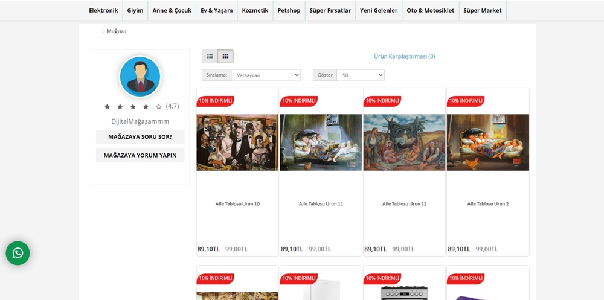Open Ev & Yaşam menu
Viewport: 604px width, 300px height.
(x=216, y=10)
